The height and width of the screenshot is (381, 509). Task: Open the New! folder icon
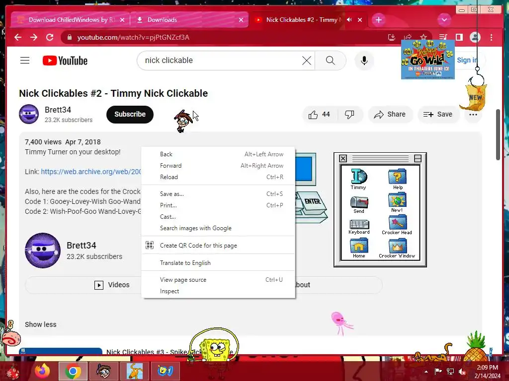click(x=397, y=202)
